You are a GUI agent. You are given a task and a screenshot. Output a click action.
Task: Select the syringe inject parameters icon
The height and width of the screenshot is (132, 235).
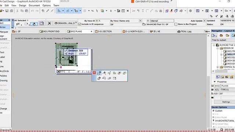(x=52, y=11)
